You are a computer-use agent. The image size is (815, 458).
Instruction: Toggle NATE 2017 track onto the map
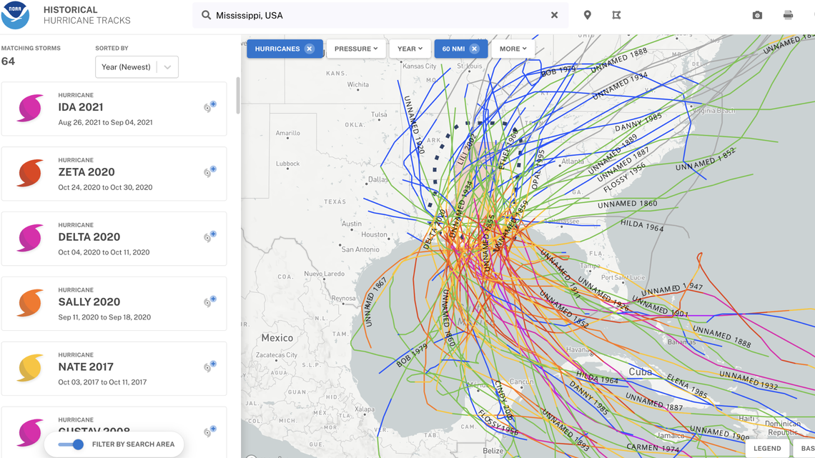(210, 367)
